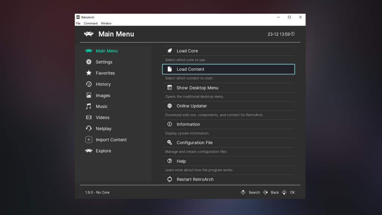Click the Images picture icon

(89, 95)
